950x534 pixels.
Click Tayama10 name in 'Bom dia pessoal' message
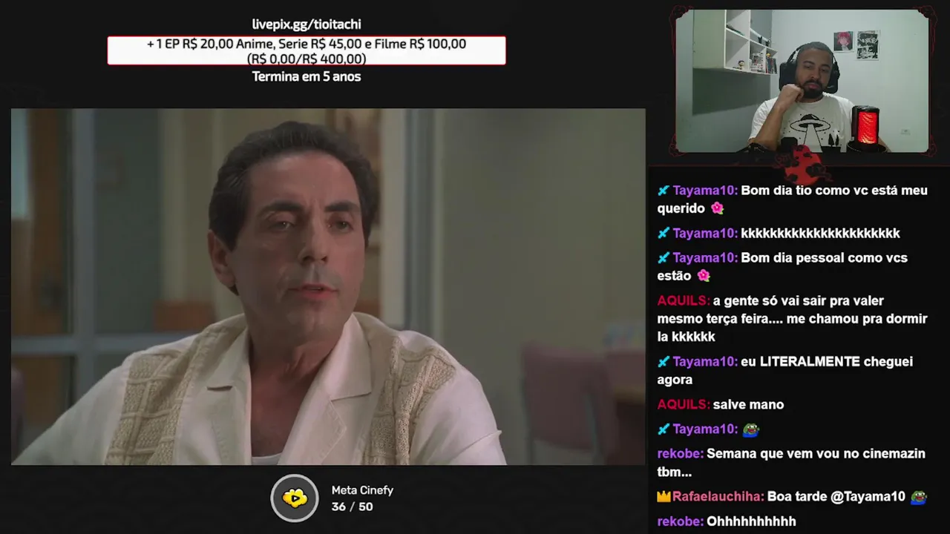pos(705,258)
